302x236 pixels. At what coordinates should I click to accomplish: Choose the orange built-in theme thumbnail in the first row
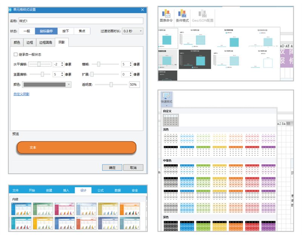130,209
